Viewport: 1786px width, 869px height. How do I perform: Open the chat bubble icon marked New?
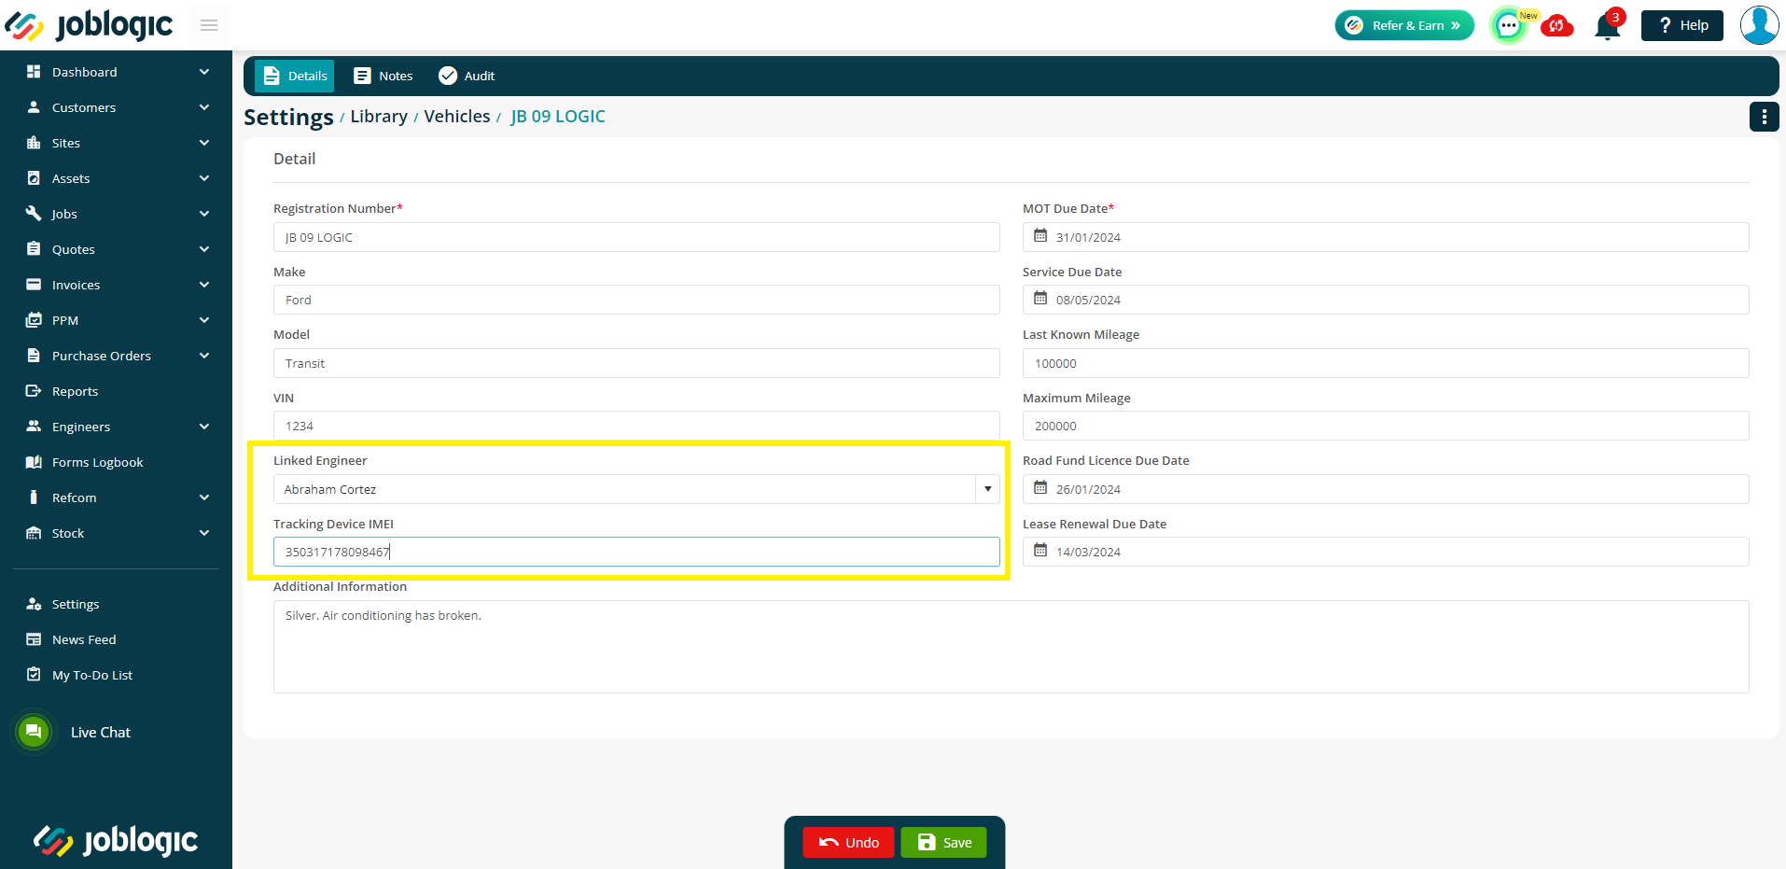(1509, 25)
